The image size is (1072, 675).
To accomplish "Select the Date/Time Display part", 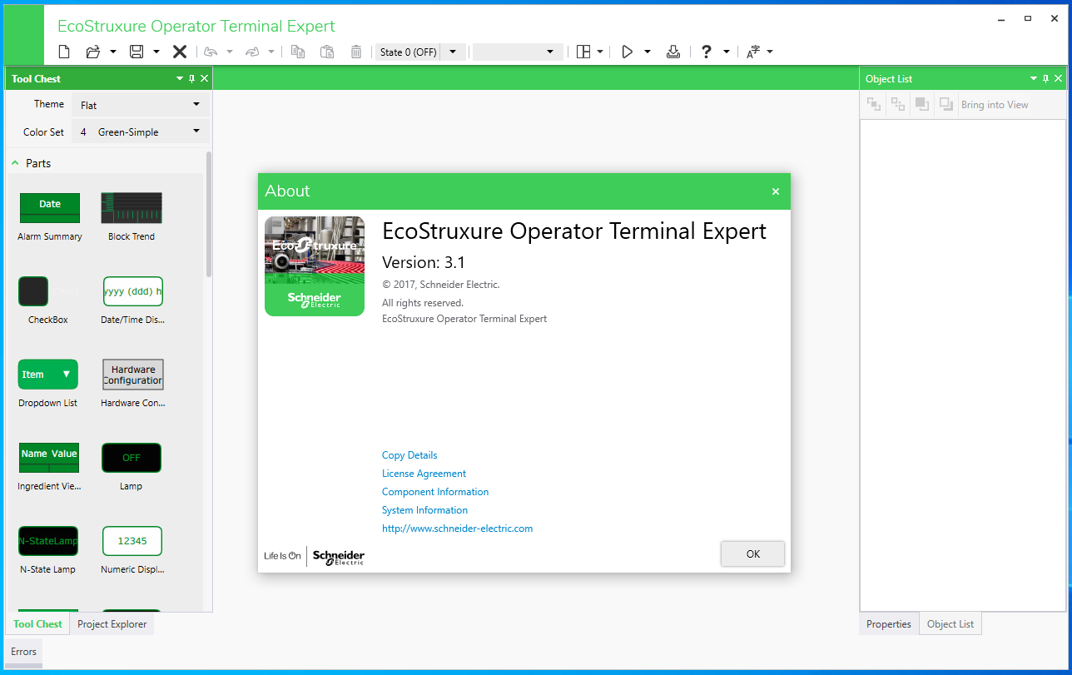I will (x=132, y=300).
